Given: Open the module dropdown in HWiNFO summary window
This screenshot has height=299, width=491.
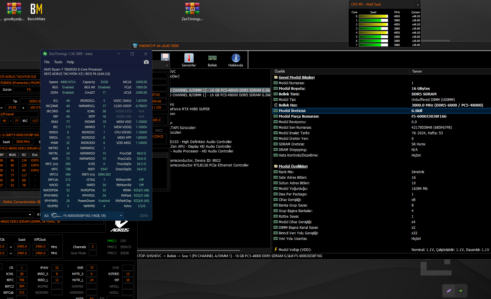Looking at the screenshot, I should (16, 215).
